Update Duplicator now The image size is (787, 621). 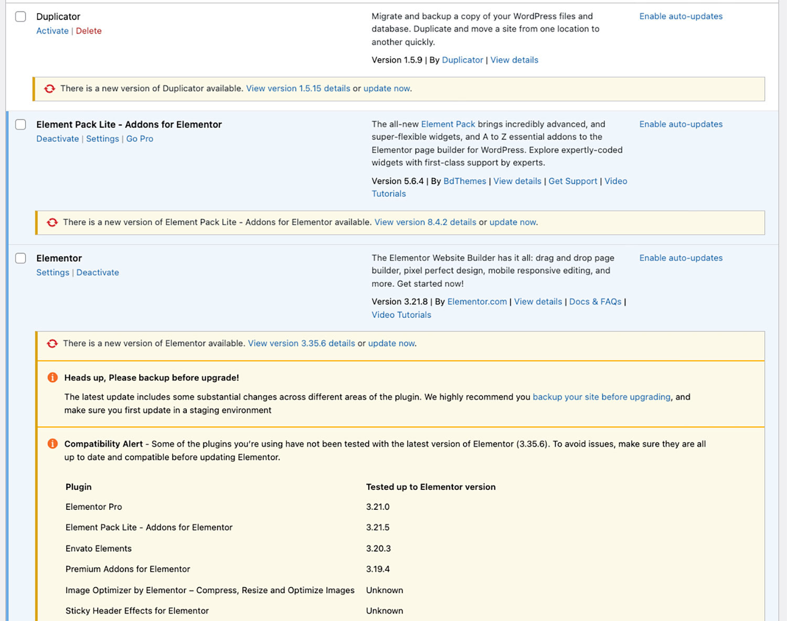(x=387, y=89)
